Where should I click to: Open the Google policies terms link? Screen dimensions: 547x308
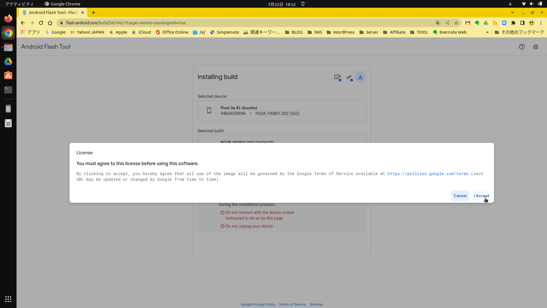(x=428, y=174)
